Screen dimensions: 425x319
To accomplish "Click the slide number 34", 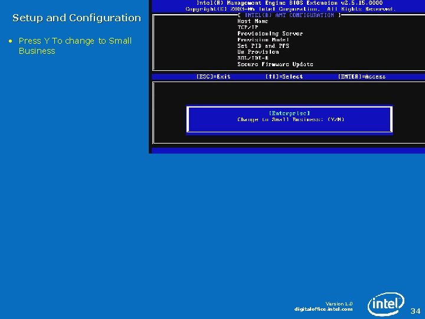I will (x=415, y=311).
